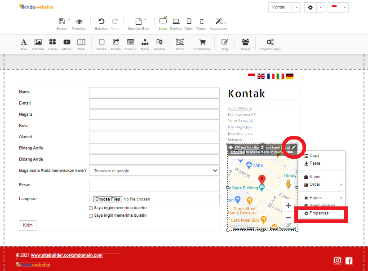
Task: Click the map zoom in plus
Action: tap(288, 206)
